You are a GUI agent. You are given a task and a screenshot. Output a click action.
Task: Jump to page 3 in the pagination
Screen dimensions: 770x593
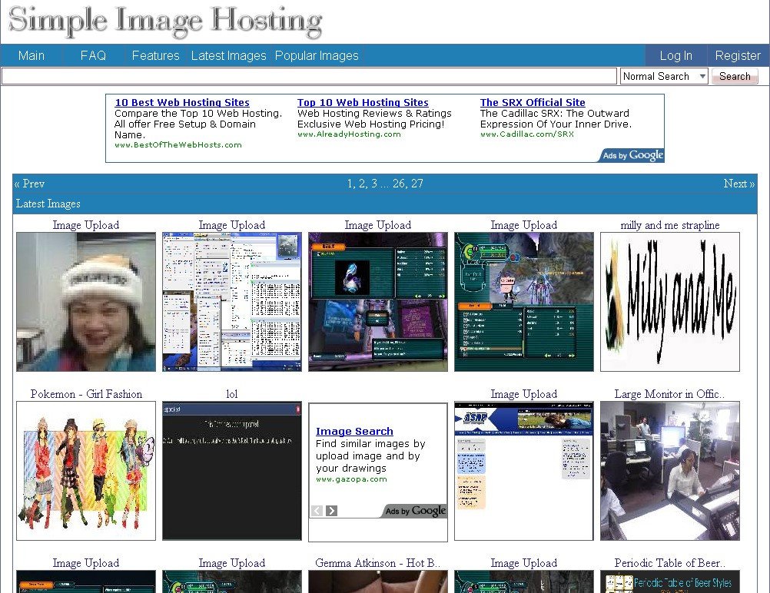click(373, 184)
